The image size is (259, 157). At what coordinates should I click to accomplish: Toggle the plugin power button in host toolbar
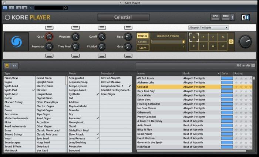pyautogui.click(x=5, y=8)
